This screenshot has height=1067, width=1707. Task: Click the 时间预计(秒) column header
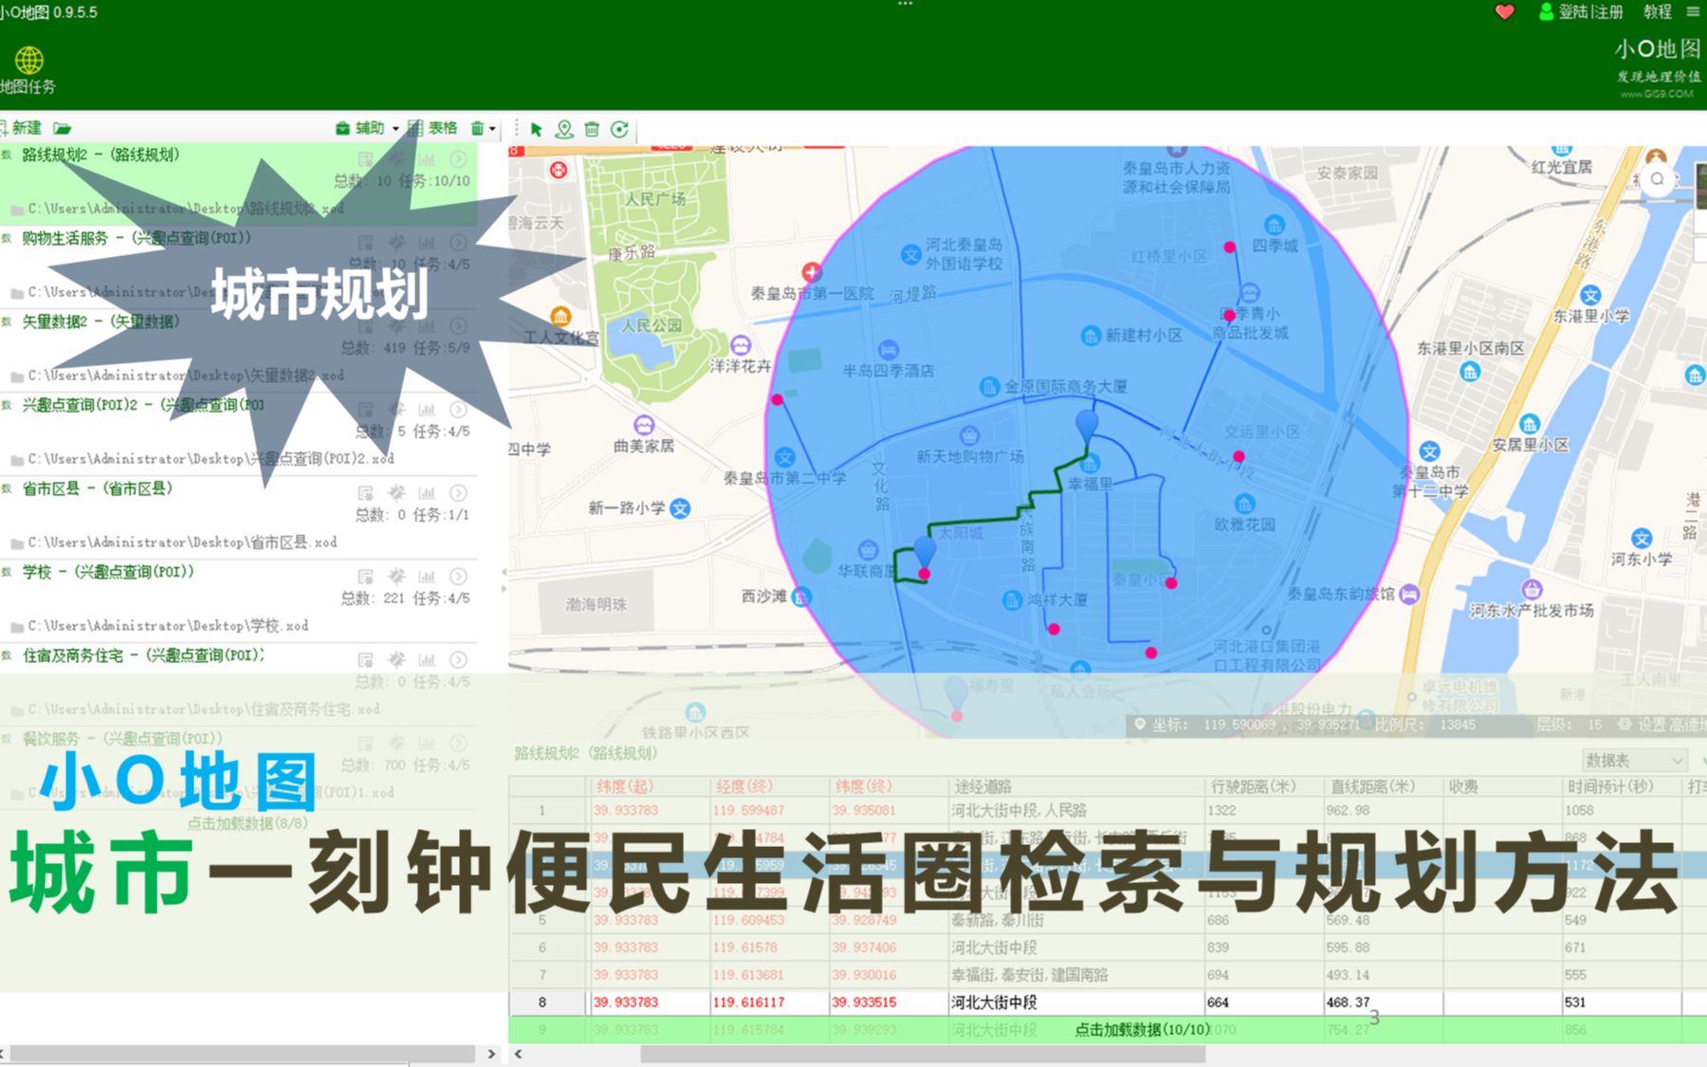[x=1621, y=786]
